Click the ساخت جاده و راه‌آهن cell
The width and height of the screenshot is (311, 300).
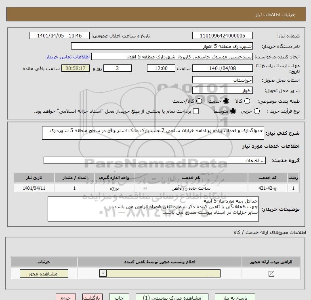[191, 188]
